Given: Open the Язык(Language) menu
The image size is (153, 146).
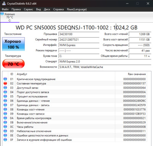Looking at the screenshot, I should point(77,9).
